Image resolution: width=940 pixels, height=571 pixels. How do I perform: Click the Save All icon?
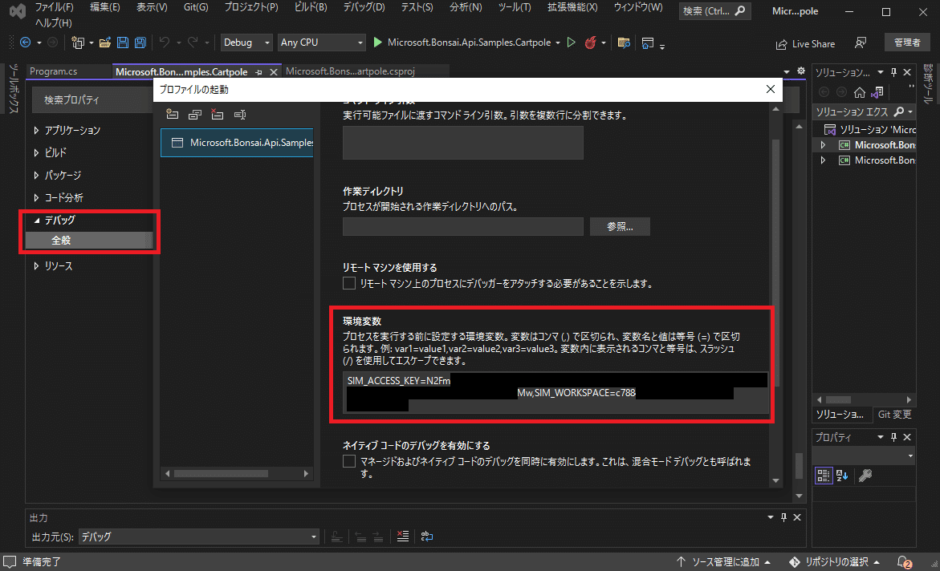(x=140, y=43)
